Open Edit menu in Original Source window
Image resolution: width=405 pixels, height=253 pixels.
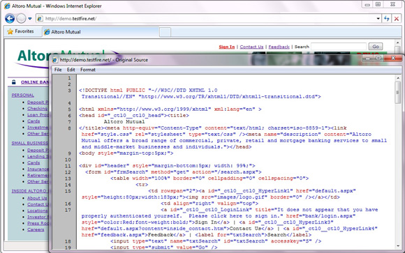pyautogui.click(x=71, y=70)
